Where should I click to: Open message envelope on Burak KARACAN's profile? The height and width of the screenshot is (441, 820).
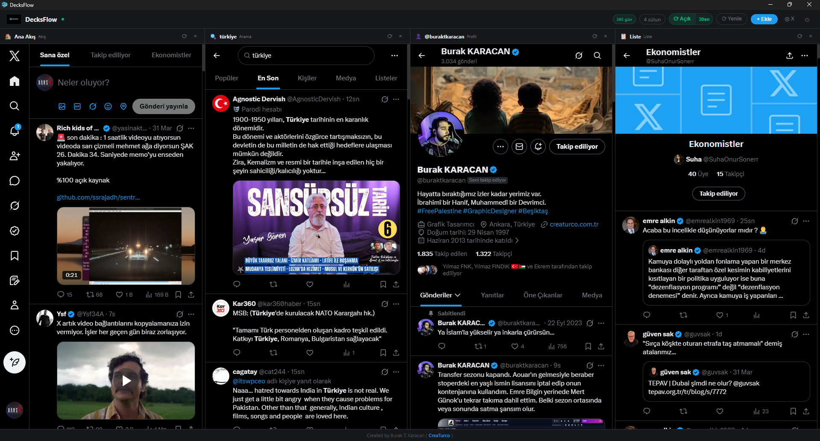[519, 147]
